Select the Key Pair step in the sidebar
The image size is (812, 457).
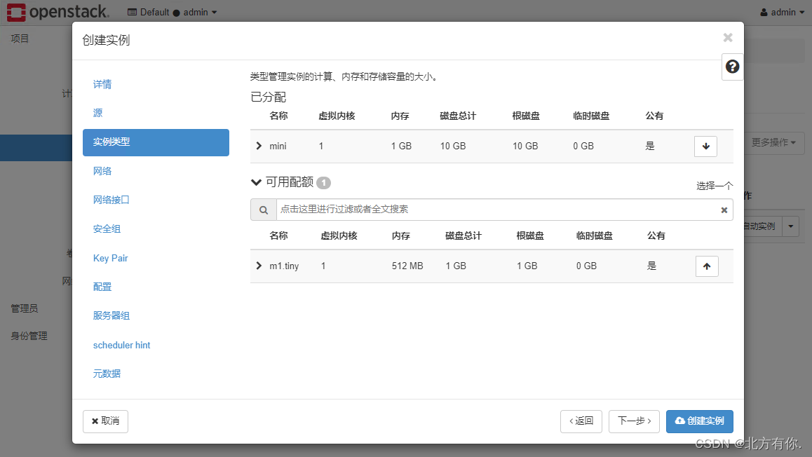tap(110, 258)
